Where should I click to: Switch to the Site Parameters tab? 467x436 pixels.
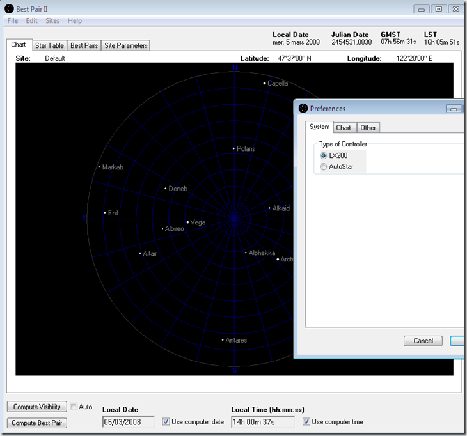pos(125,45)
